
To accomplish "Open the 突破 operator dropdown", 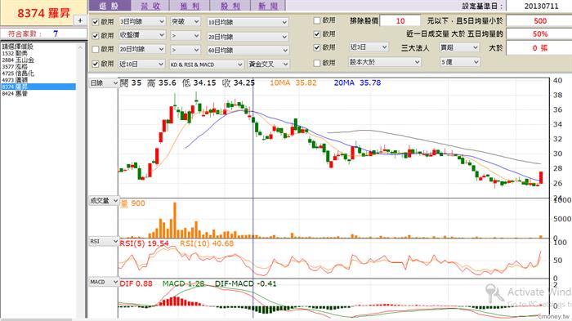I will coord(185,22).
